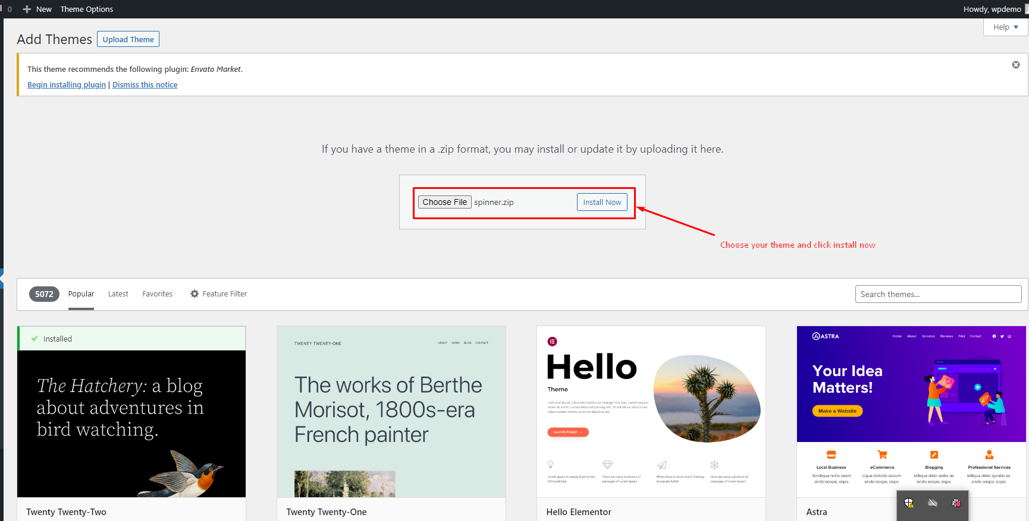
Task: Expand the Help dropdown tab
Action: [1005, 27]
